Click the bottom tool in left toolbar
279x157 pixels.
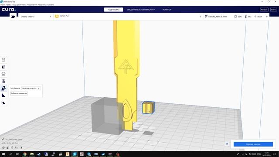tap(3, 102)
